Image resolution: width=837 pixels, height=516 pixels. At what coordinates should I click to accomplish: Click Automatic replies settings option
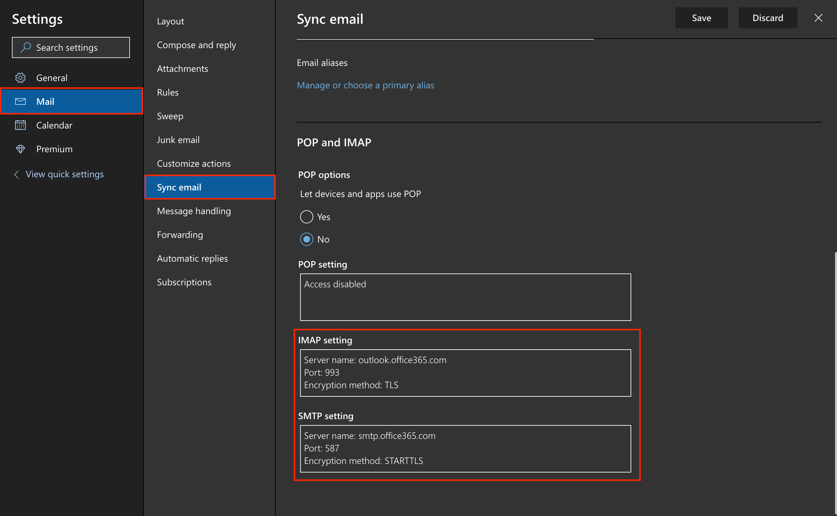click(x=193, y=258)
